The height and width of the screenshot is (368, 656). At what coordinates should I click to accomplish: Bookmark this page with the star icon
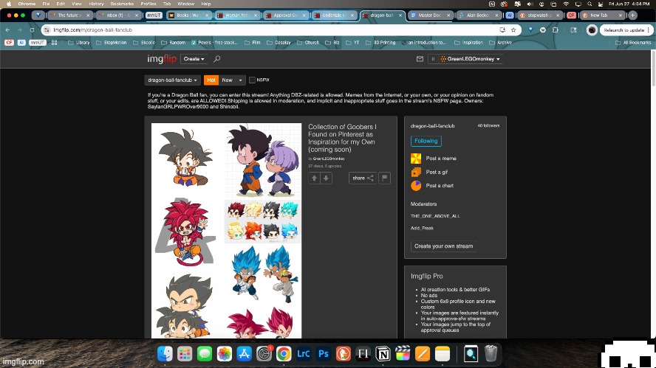(513, 30)
